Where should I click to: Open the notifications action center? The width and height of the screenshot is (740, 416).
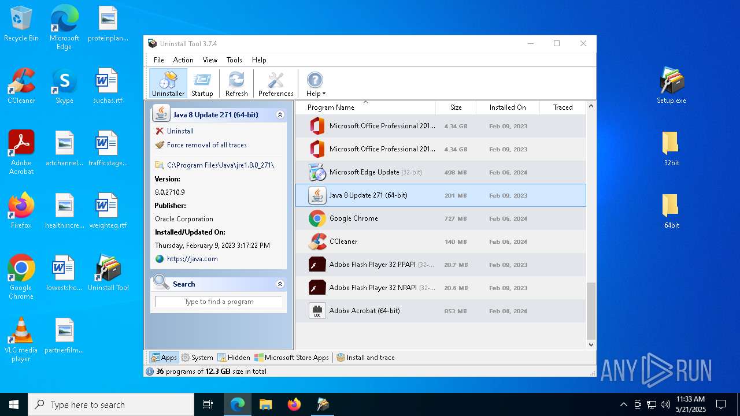721,404
